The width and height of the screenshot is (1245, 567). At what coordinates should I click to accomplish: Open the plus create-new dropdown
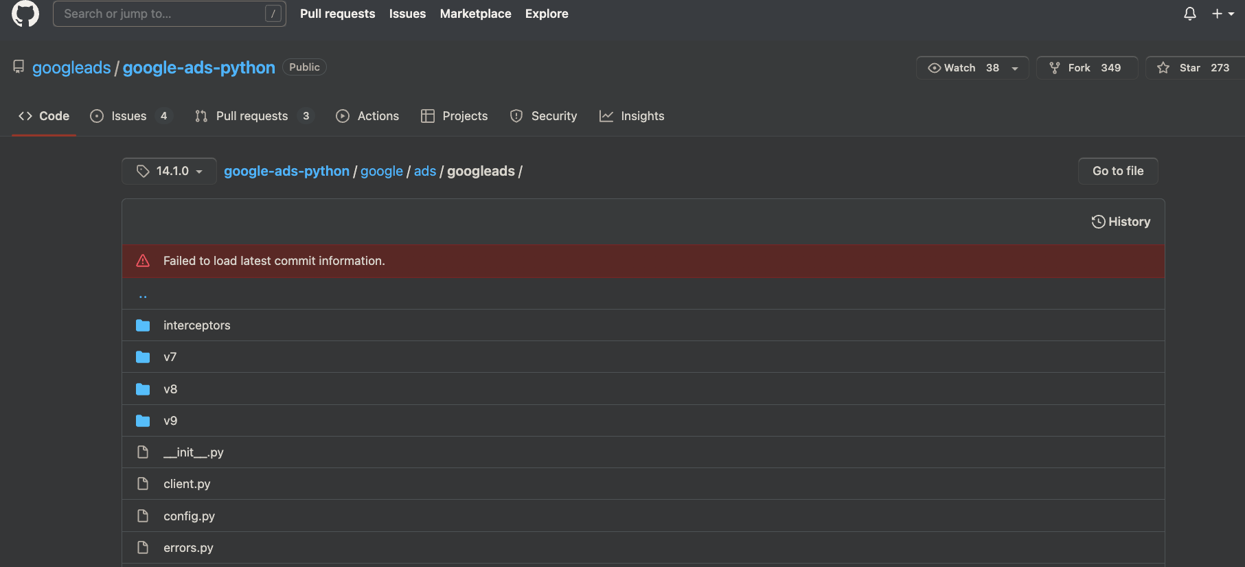click(x=1223, y=14)
